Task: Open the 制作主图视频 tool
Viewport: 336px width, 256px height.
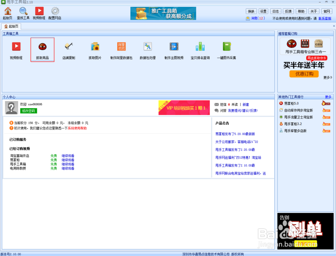Action: click(x=174, y=51)
